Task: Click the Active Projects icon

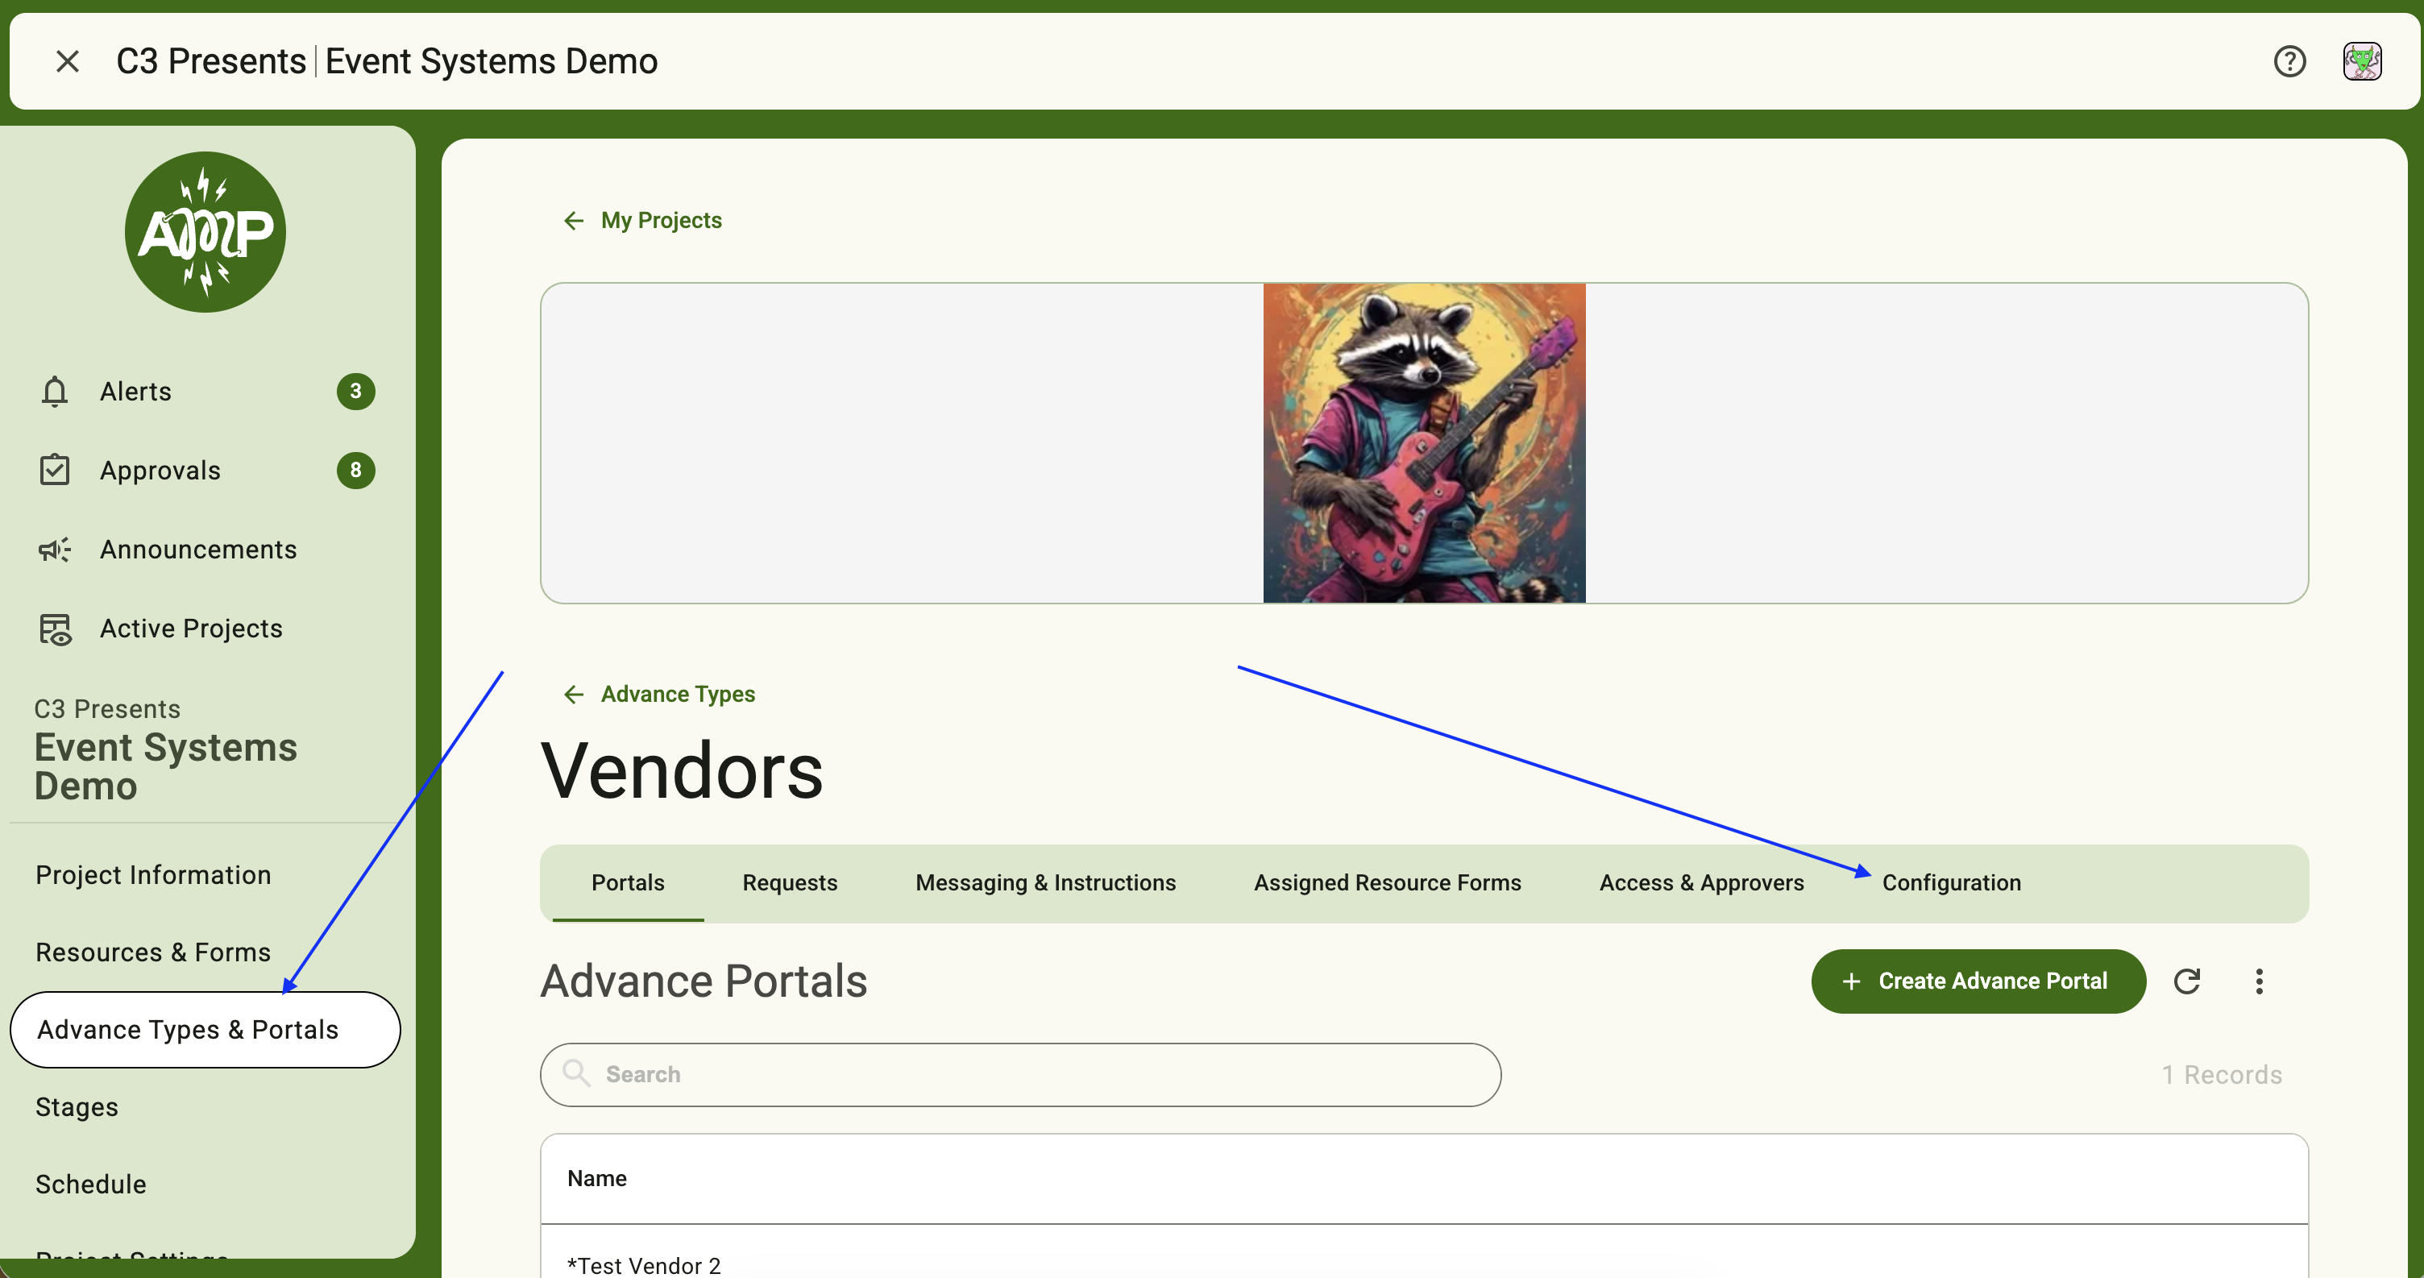Action: tap(55, 629)
